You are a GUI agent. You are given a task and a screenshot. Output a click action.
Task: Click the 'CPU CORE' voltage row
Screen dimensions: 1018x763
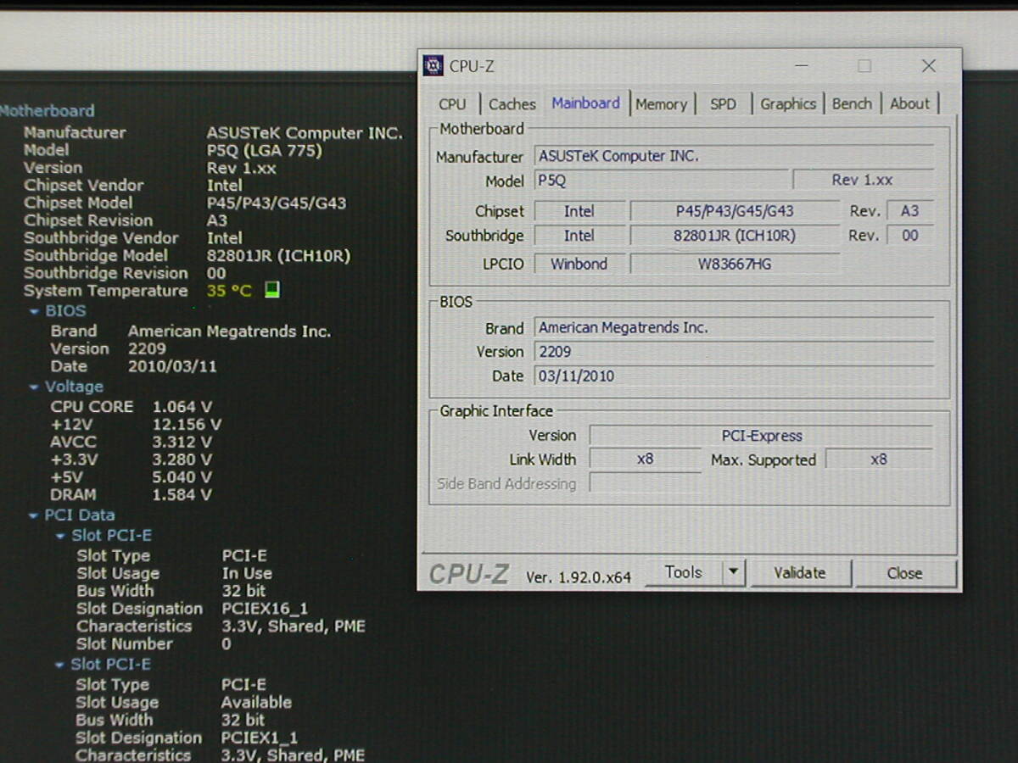point(131,407)
